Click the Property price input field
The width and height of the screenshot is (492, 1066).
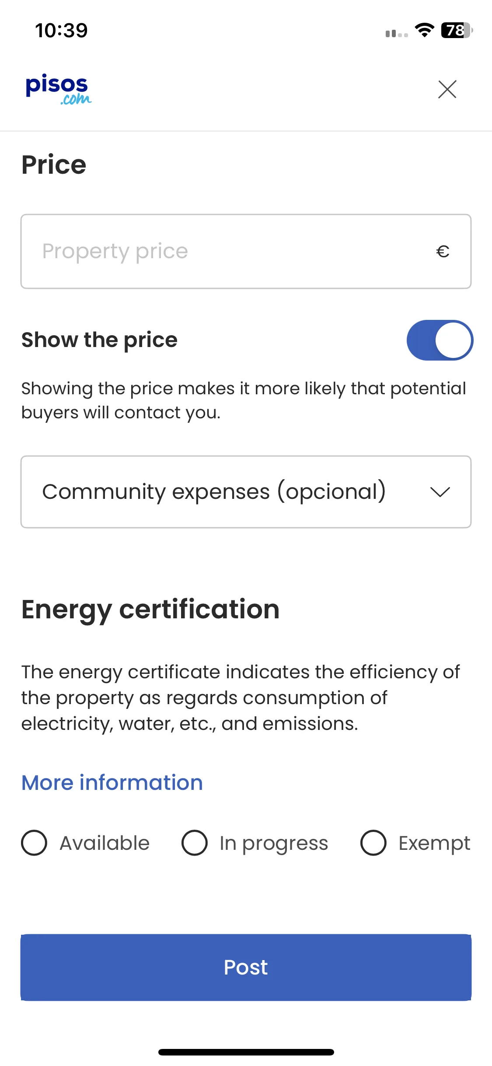[x=246, y=252]
